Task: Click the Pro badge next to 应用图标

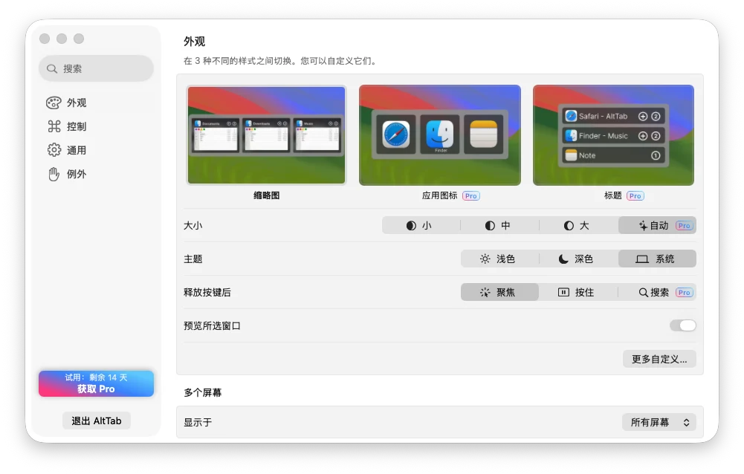Action: 471,196
